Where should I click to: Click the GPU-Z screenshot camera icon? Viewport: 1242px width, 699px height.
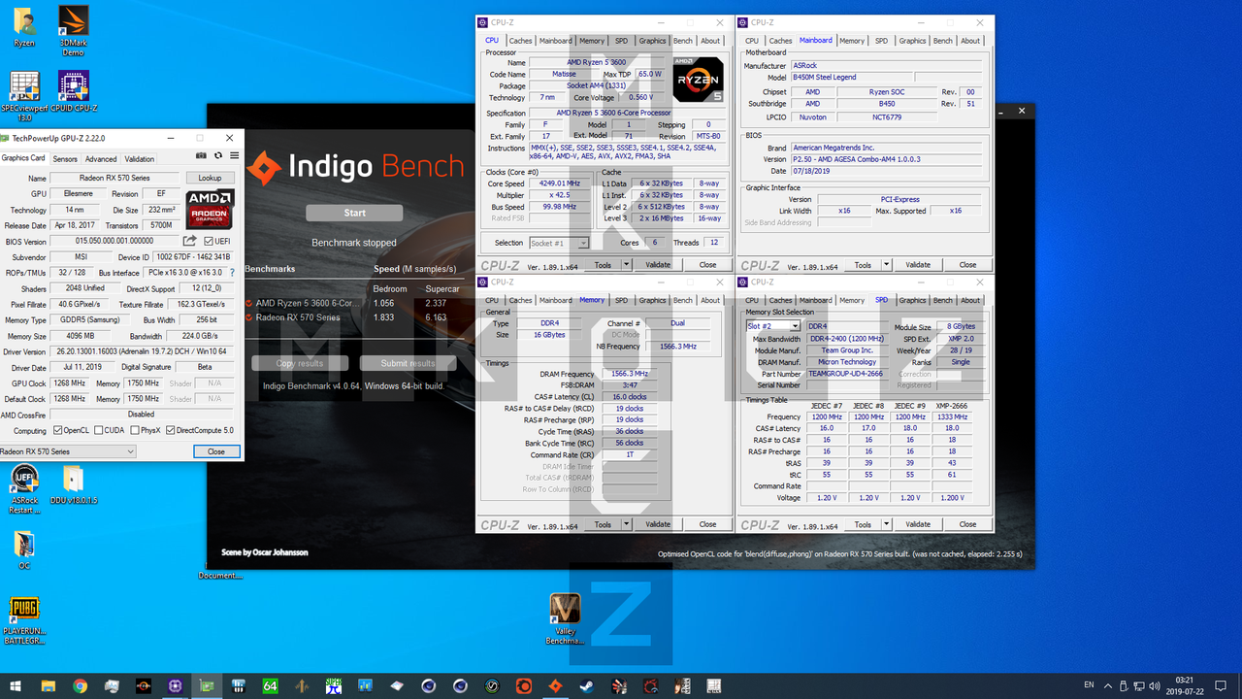tap(201, 155)
